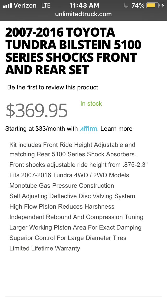Tap the LTE network indicator
Image resolution: width=167 pixels, height=297 pixels.
tap(46, 5)
